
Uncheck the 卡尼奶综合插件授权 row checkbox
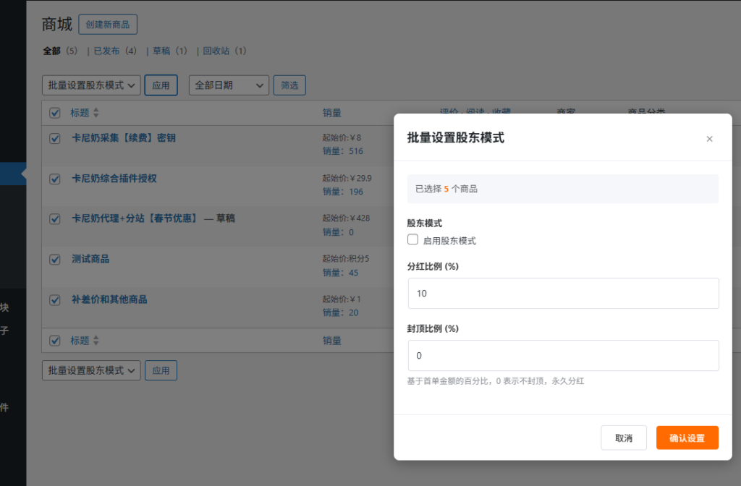55,179
